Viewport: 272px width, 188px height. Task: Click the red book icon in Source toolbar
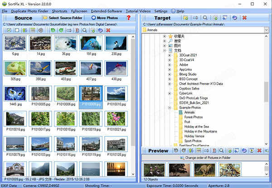77,30
